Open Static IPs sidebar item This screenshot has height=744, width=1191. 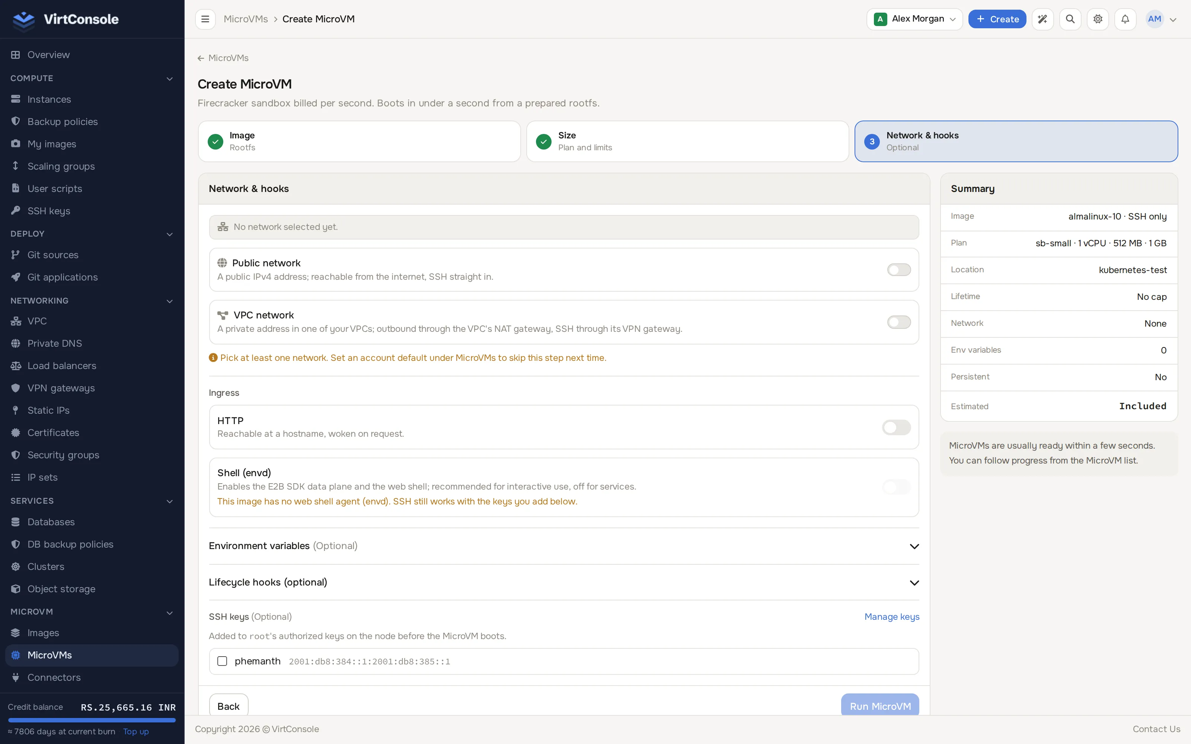coord(92,410)
